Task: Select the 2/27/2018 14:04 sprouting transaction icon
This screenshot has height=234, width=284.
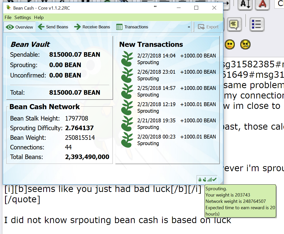Action: pos(127,59)
